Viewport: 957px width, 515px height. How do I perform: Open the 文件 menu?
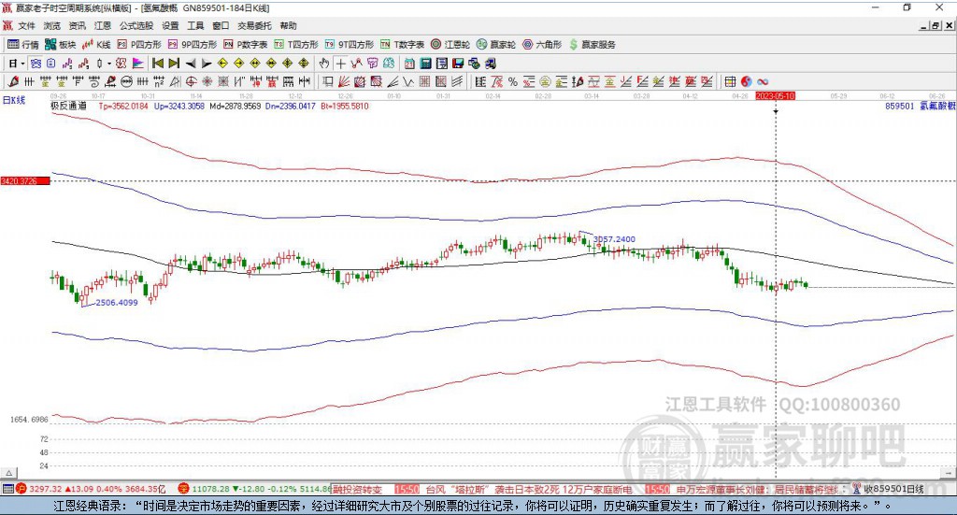(x=26, y=25)
